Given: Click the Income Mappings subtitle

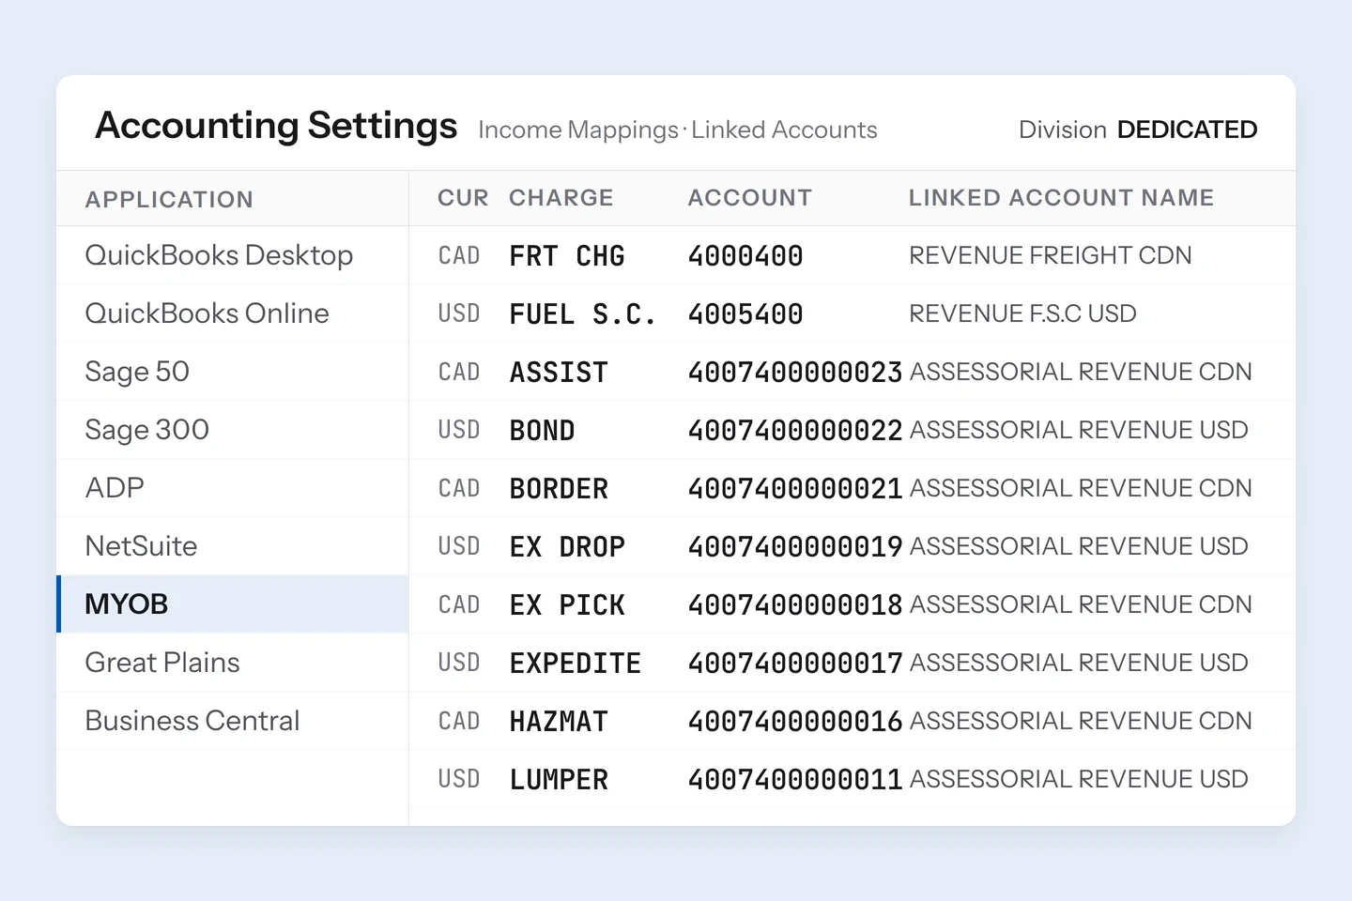Looking at the screenshot, I should 578,130.
